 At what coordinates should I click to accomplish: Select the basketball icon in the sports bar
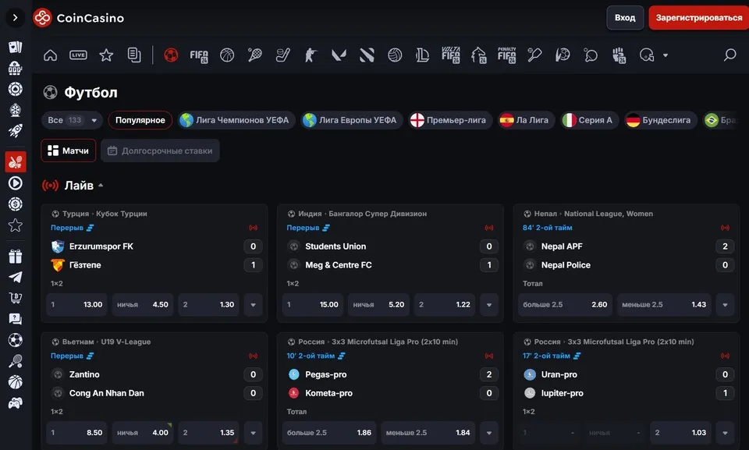(227, 55)
